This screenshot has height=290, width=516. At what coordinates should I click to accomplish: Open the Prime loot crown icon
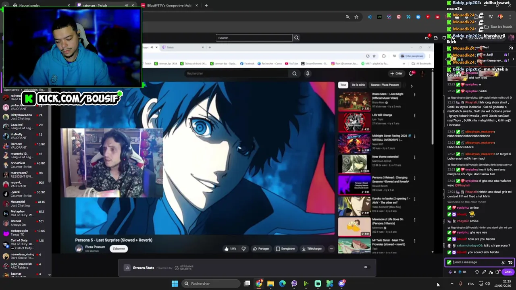click(427, 38)
